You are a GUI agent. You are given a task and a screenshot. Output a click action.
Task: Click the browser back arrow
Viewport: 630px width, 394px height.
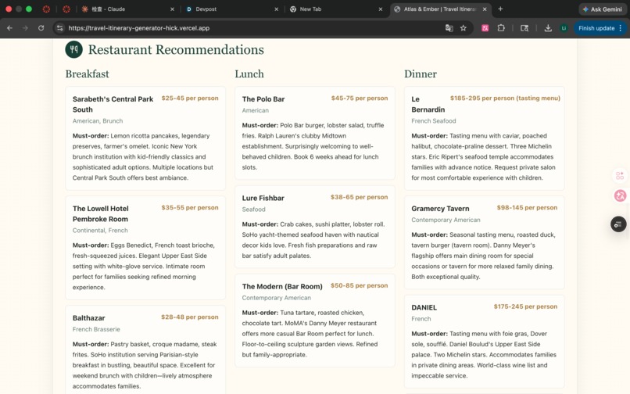(9, 28)
